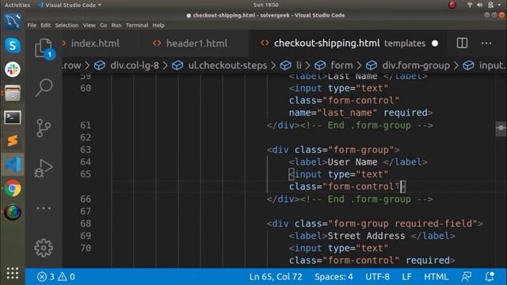The height and width of the screenshot is (285, 507).
Task: Open the Terminal menu
Action: [137, 25]
